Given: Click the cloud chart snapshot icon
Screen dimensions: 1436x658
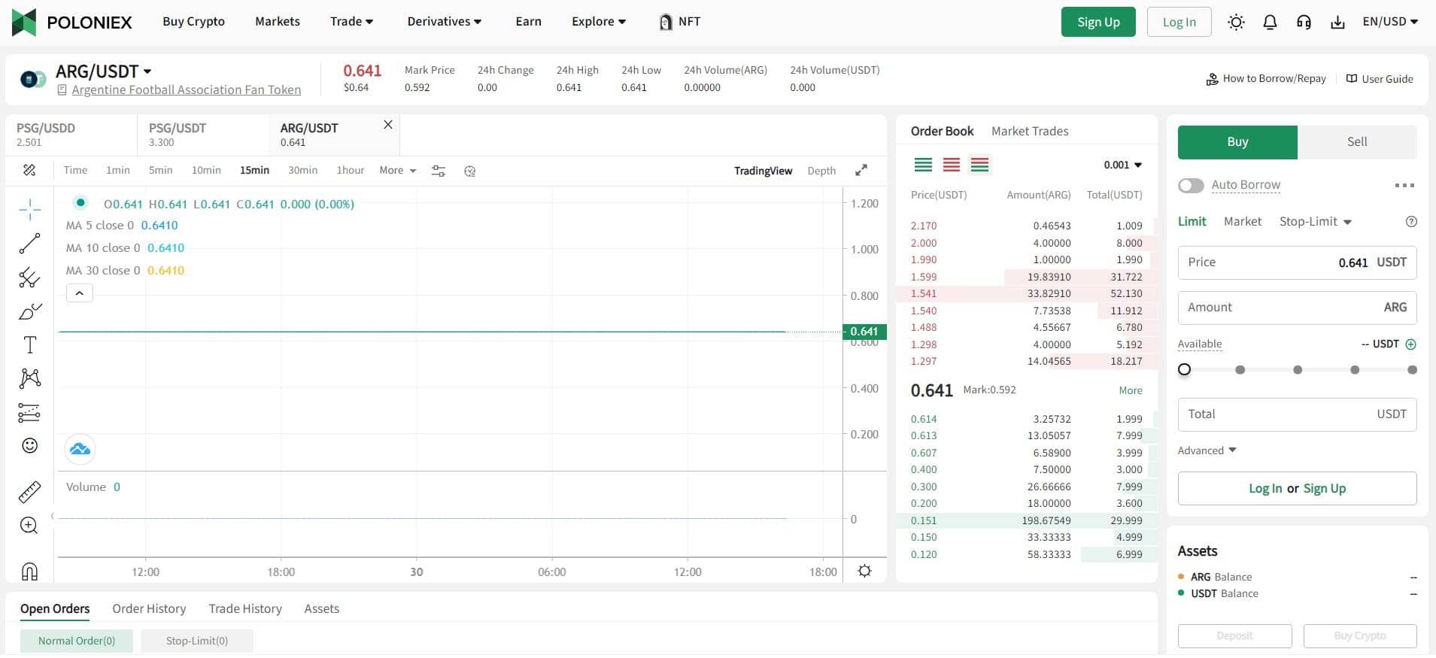Looking at the screenshot, I should [80, 449].
